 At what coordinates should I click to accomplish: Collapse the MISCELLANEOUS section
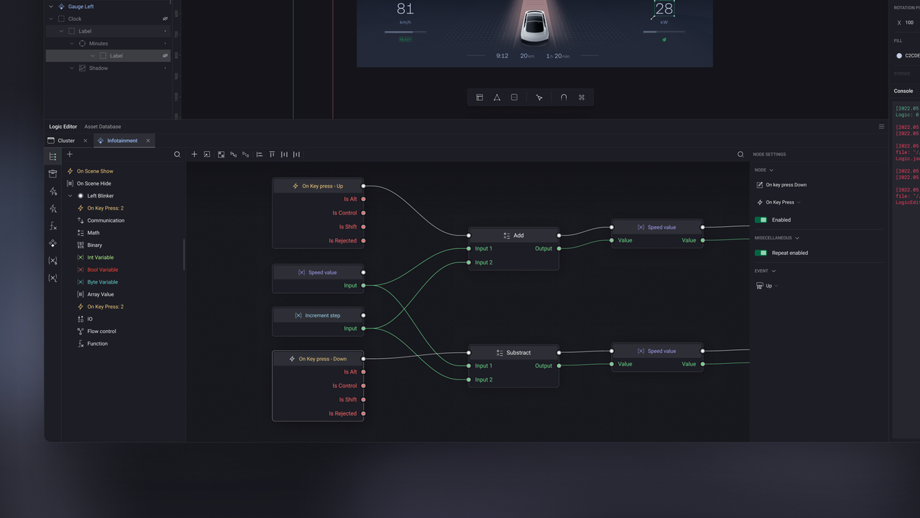pyautogui.click(x=797, y=238)
